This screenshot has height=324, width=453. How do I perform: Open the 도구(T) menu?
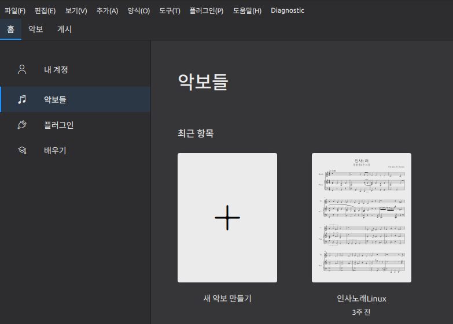coord(170,11)
